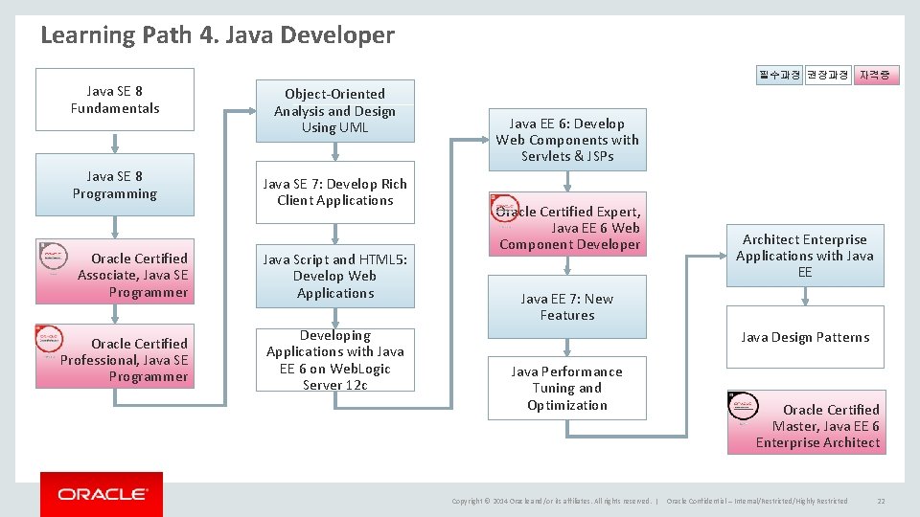Screen dimensions: 920x517
Task: Select Java EE 6: Develop Web Components box
Action: point(567,140)
